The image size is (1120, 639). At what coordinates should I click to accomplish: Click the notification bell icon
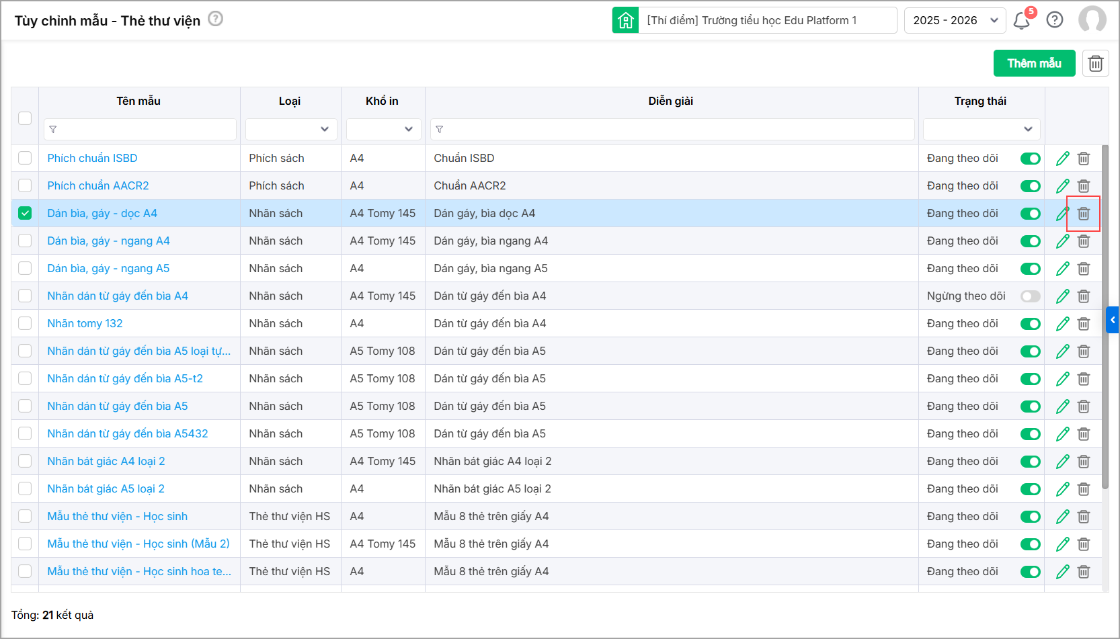(x=1021, y=21)
